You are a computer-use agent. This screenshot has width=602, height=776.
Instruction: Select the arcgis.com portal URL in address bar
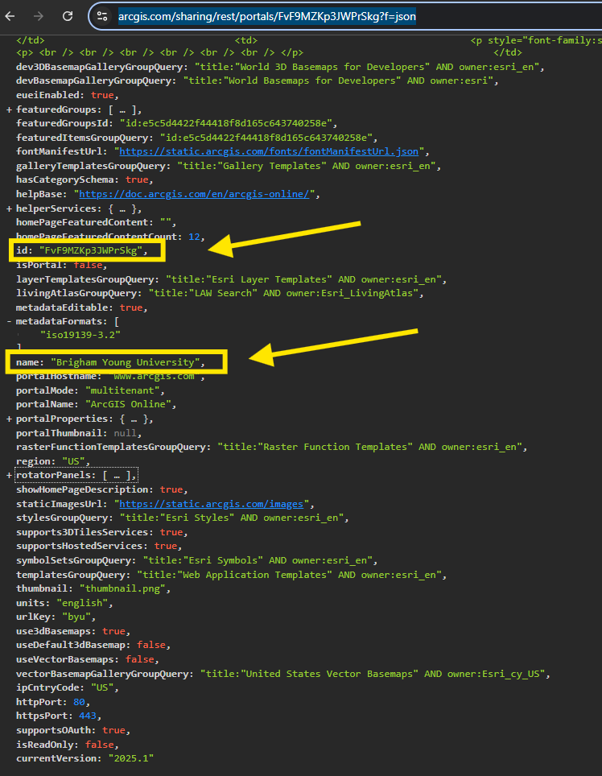(267, 16)
